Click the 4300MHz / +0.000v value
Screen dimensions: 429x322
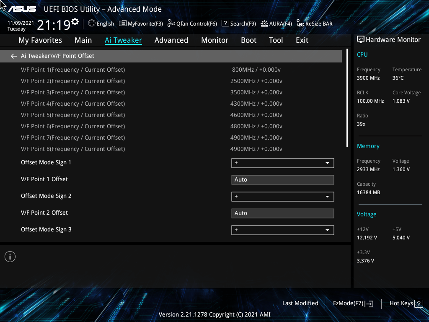pyautogui.click(x=256, y=104)
